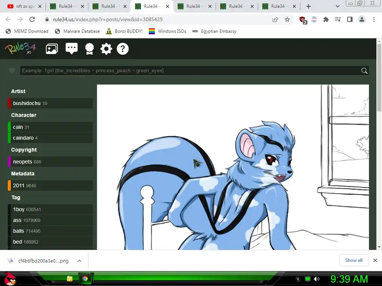Open the Chrome profile avatar
Screen dimensions: 382x286
(362, 19)
